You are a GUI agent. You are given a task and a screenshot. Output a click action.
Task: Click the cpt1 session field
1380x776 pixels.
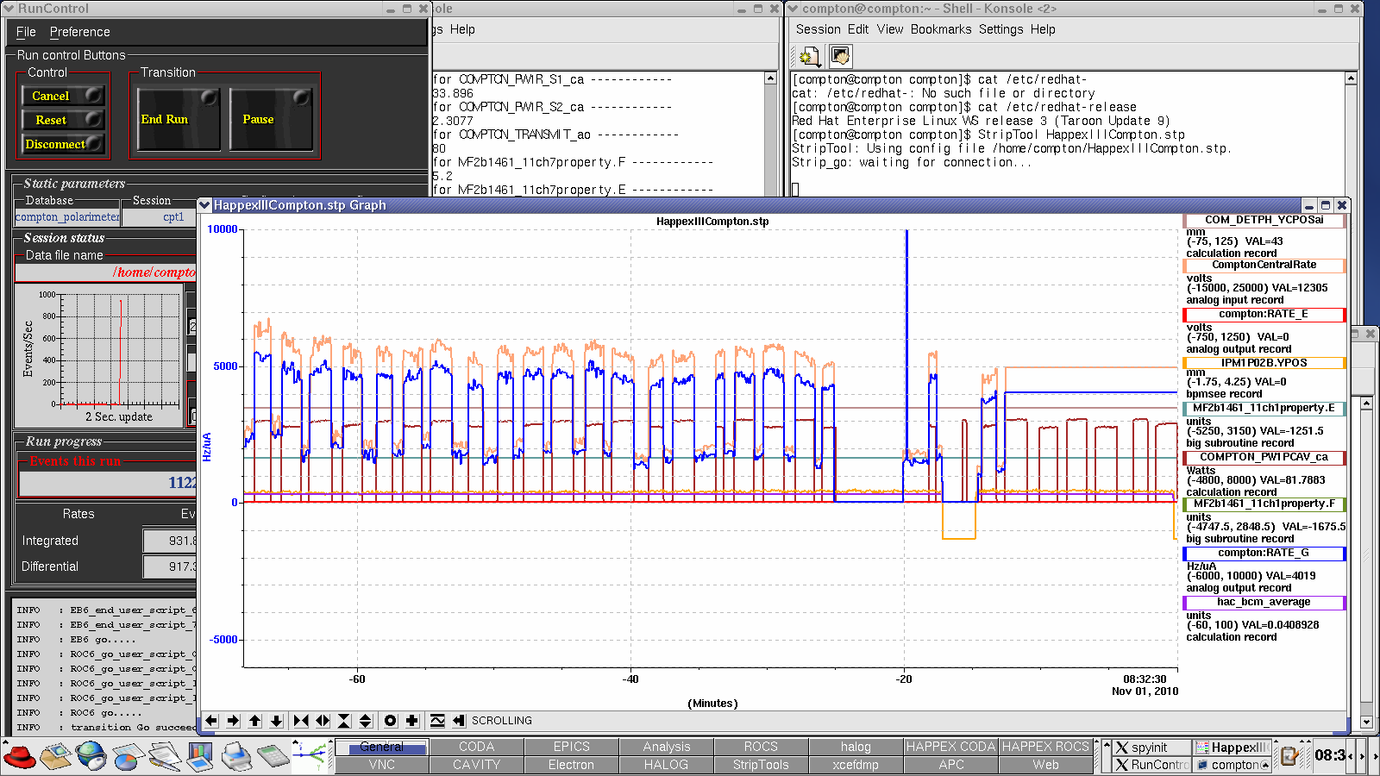160,217
